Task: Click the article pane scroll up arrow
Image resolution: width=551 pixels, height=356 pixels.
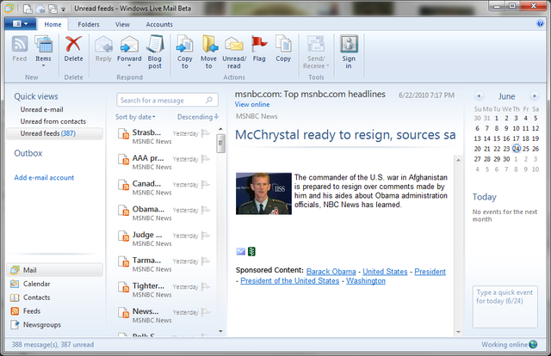Action: pyautogui.click(x=458, y=160)
